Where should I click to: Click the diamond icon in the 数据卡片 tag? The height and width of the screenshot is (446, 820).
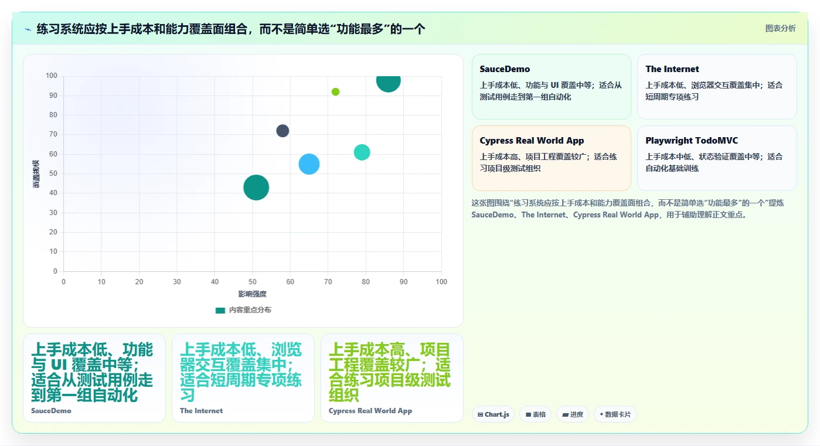pos(601,414)
